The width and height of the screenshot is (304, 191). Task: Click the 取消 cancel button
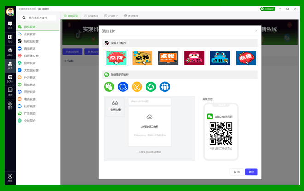pos(236,172)
